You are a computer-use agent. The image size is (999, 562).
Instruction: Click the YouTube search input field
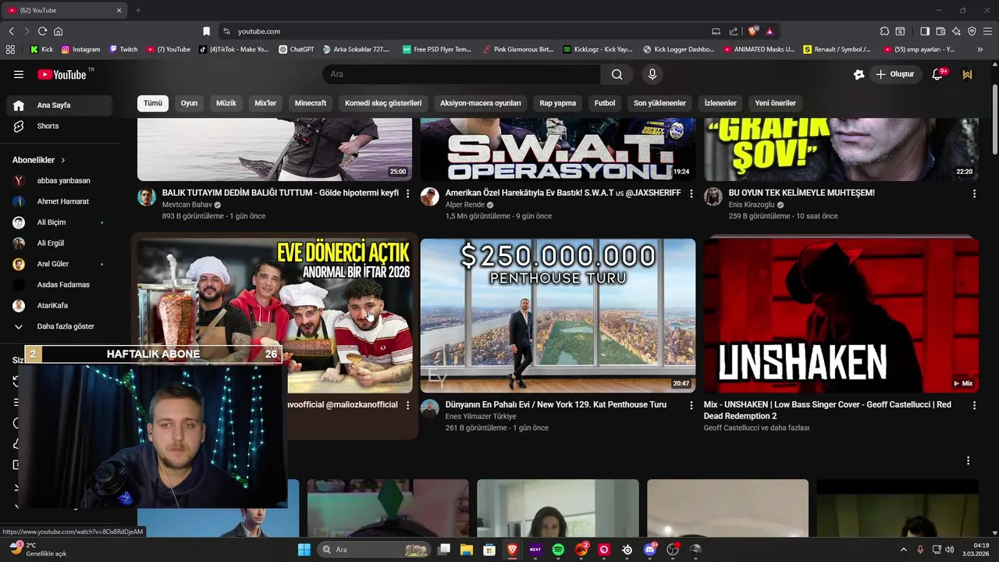tap(461, 74)
